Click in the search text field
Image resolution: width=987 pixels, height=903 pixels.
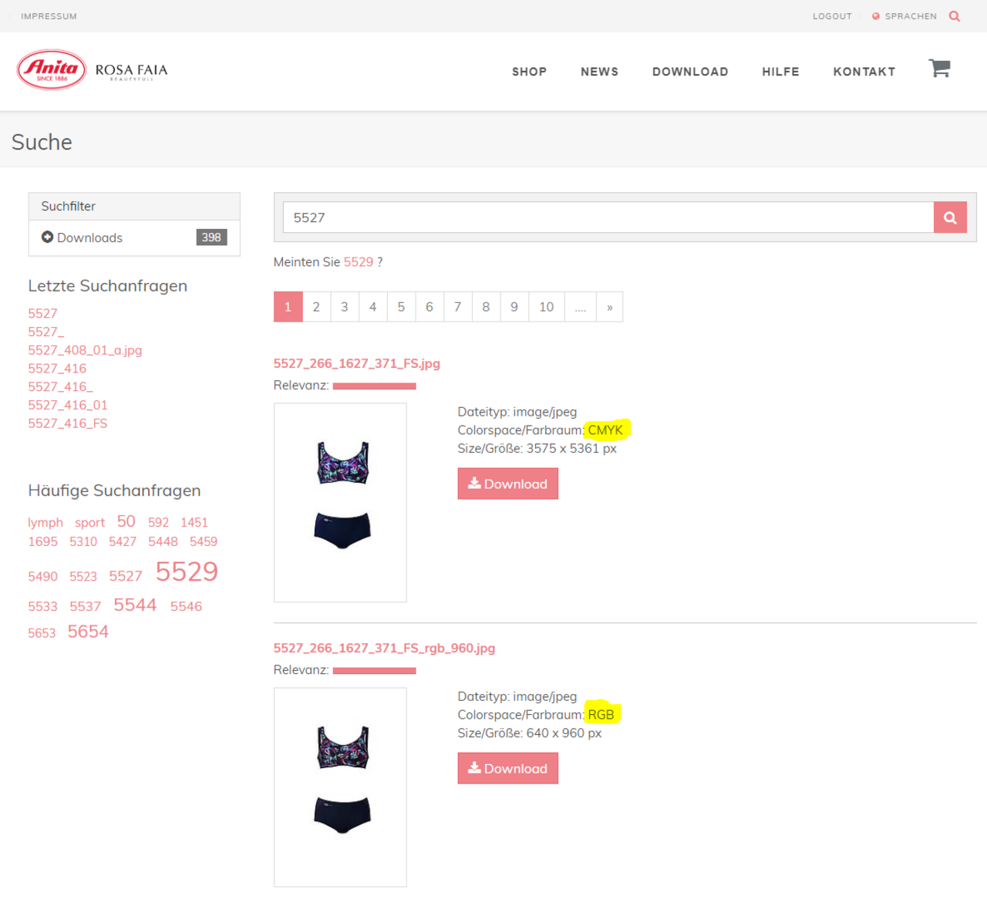click(608, 217)
